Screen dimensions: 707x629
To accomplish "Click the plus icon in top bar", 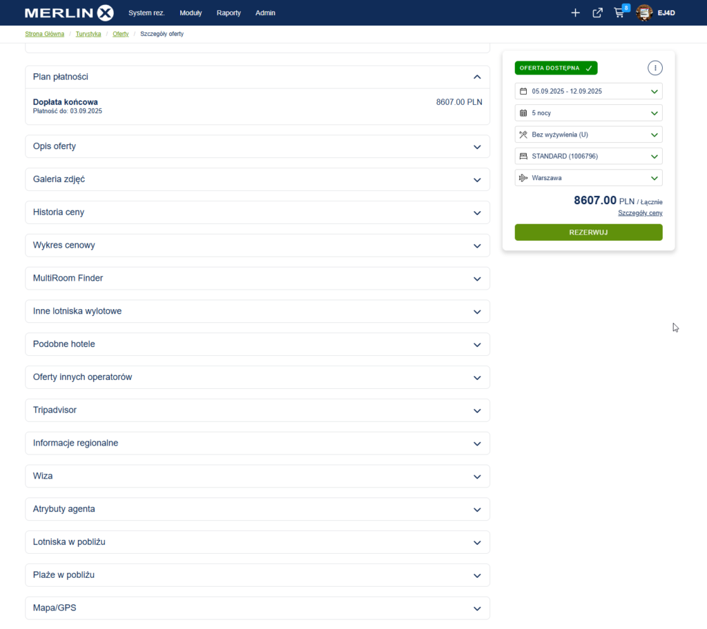I will pyautogui.click(x=575, y=13).
